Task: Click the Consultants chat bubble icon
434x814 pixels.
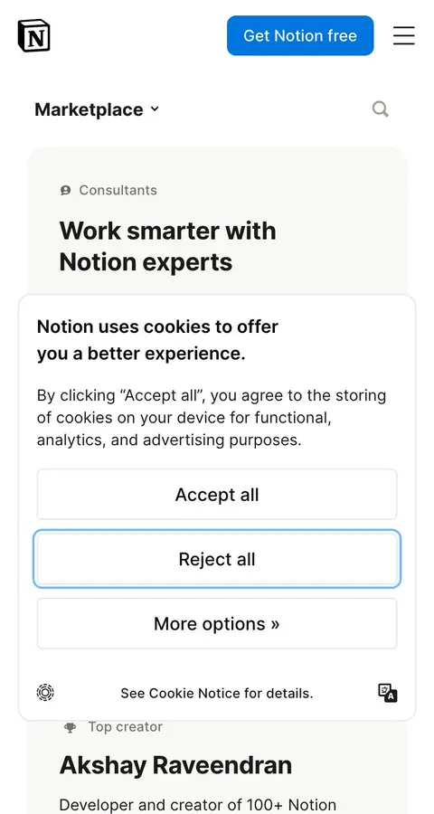Action: (65, 191)
